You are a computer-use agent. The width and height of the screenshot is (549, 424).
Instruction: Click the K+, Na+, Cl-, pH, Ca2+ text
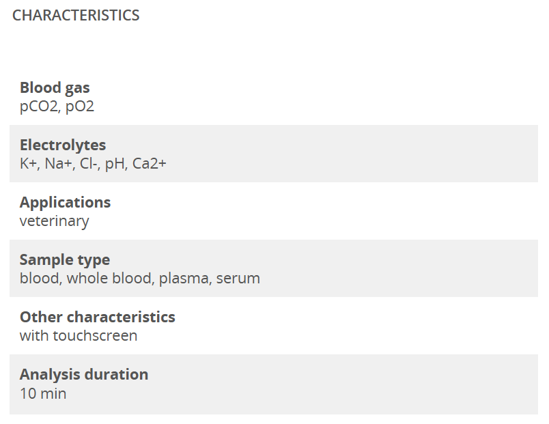93,163
